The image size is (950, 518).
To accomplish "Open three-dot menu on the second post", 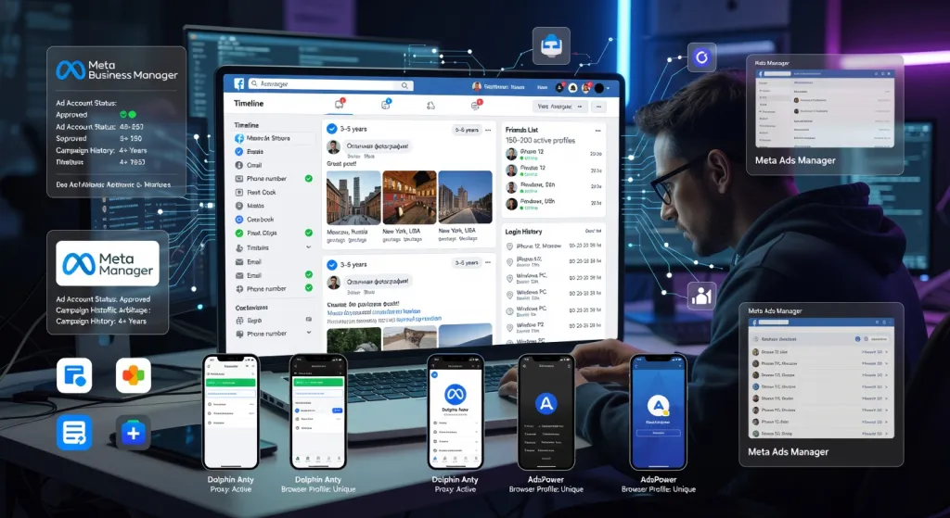I will pyautogui.click(x=488, y=262).
